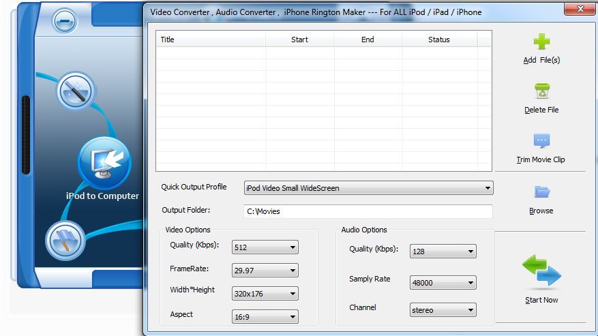Click the Delete File label
This screenshot has height=336, width=598.
[541, 110]
